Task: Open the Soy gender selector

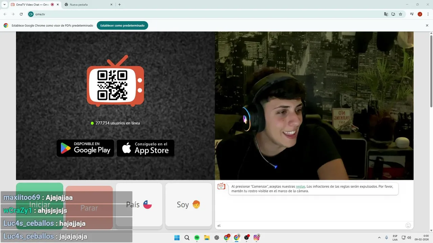Action: (188, 205)
